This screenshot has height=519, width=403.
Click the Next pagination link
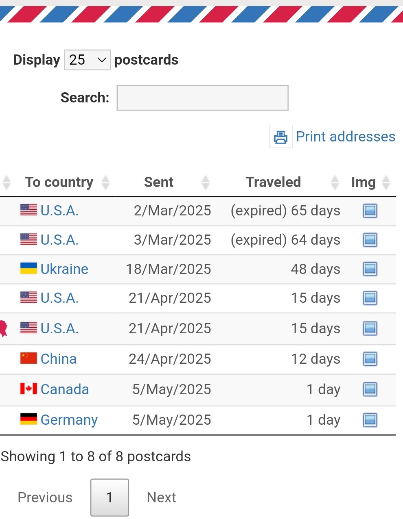click(162, 497)
